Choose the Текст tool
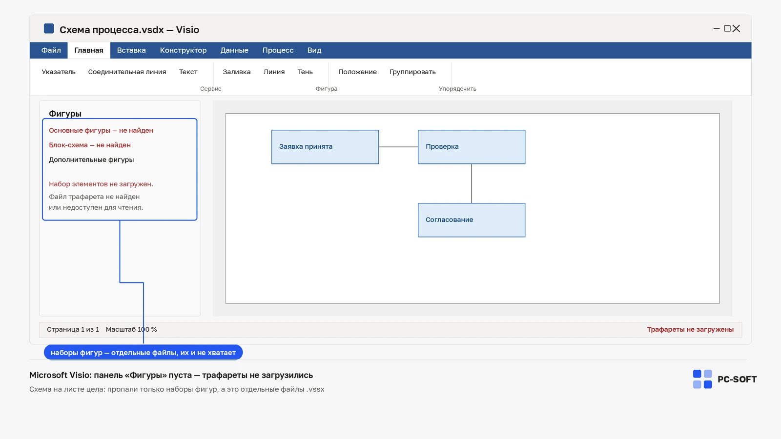Screen dimensions: 781x439 (188, 72)
